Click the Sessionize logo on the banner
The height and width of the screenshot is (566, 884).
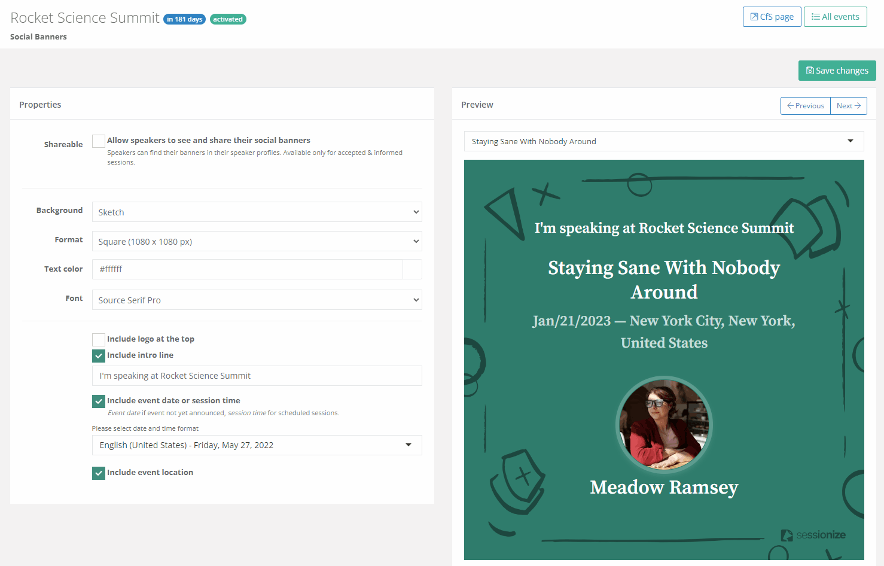[x=813, y=535]
